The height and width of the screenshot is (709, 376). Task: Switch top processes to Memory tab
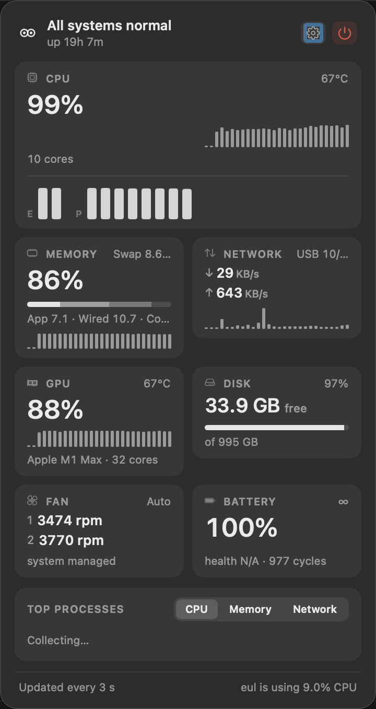[x=250, y=609]
